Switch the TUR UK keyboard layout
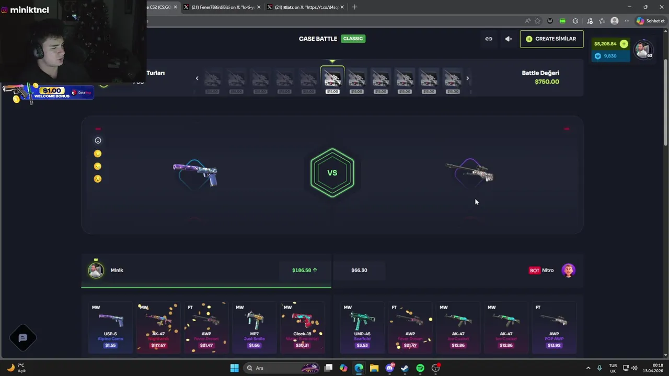This screenshot has height=376, width=669. point(613,368)
